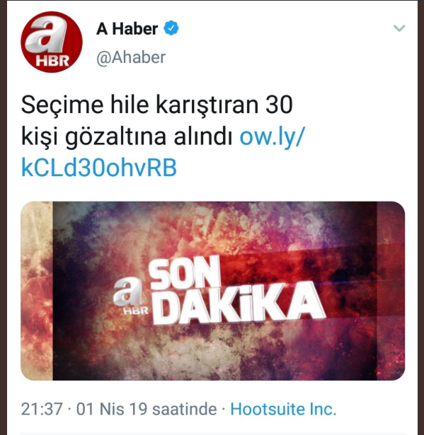Open the Son Dakika preview image
The width and height of the screenshot is (424, 435).
pyautogui.click(x=212, y=291)
